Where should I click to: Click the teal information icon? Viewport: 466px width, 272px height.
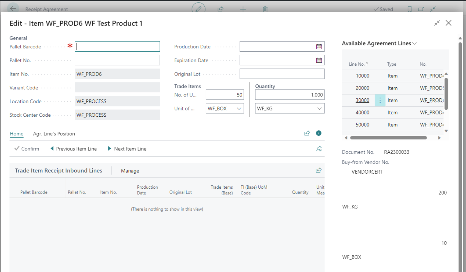coord(319,133)
